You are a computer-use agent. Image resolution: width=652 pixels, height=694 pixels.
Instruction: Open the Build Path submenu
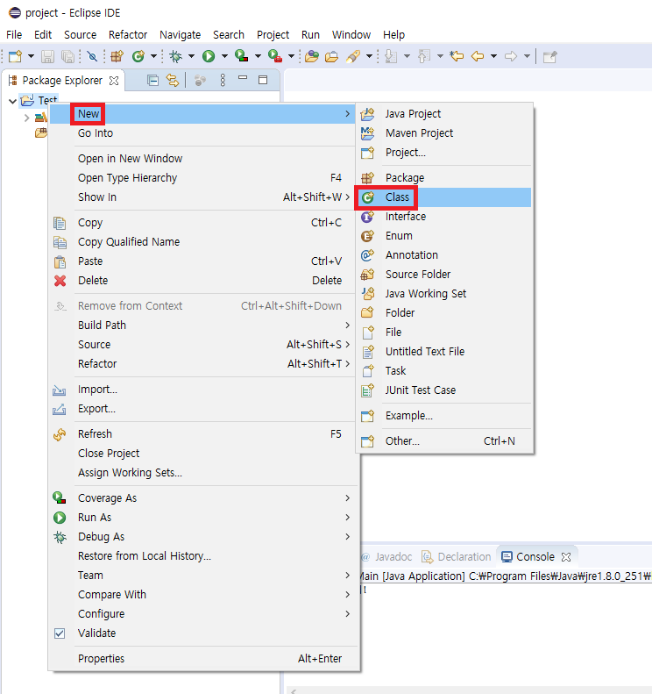204,326
